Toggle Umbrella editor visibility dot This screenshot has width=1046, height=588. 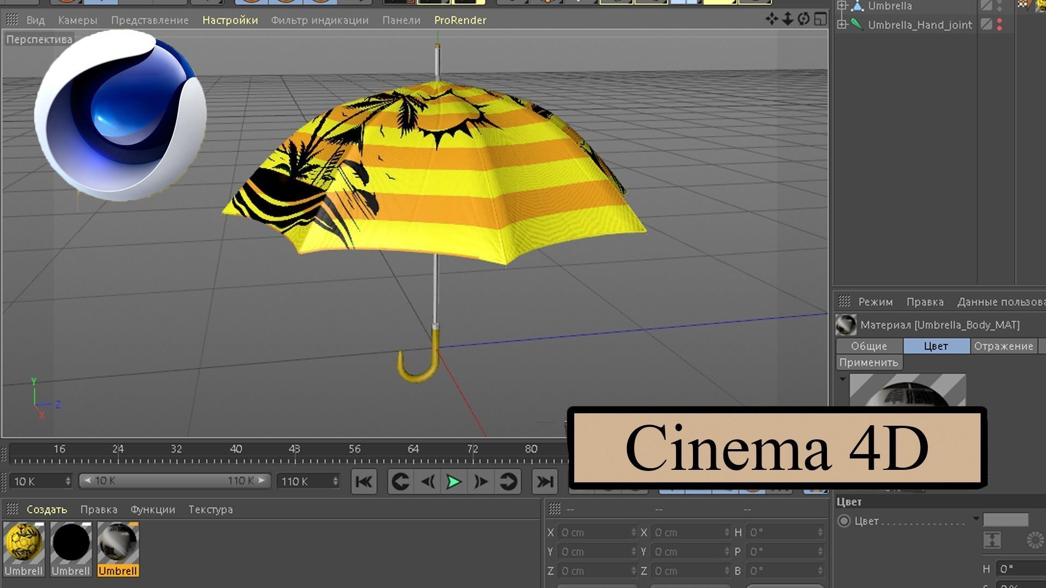click(x=1000, y=3)
